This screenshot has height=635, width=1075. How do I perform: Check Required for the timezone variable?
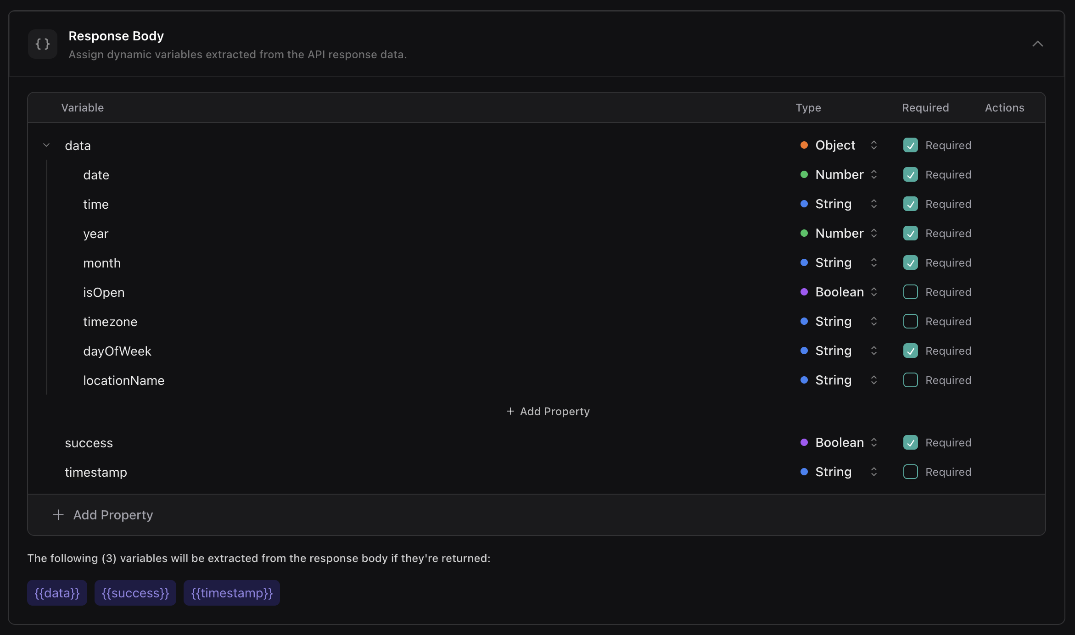pos(911,322)
